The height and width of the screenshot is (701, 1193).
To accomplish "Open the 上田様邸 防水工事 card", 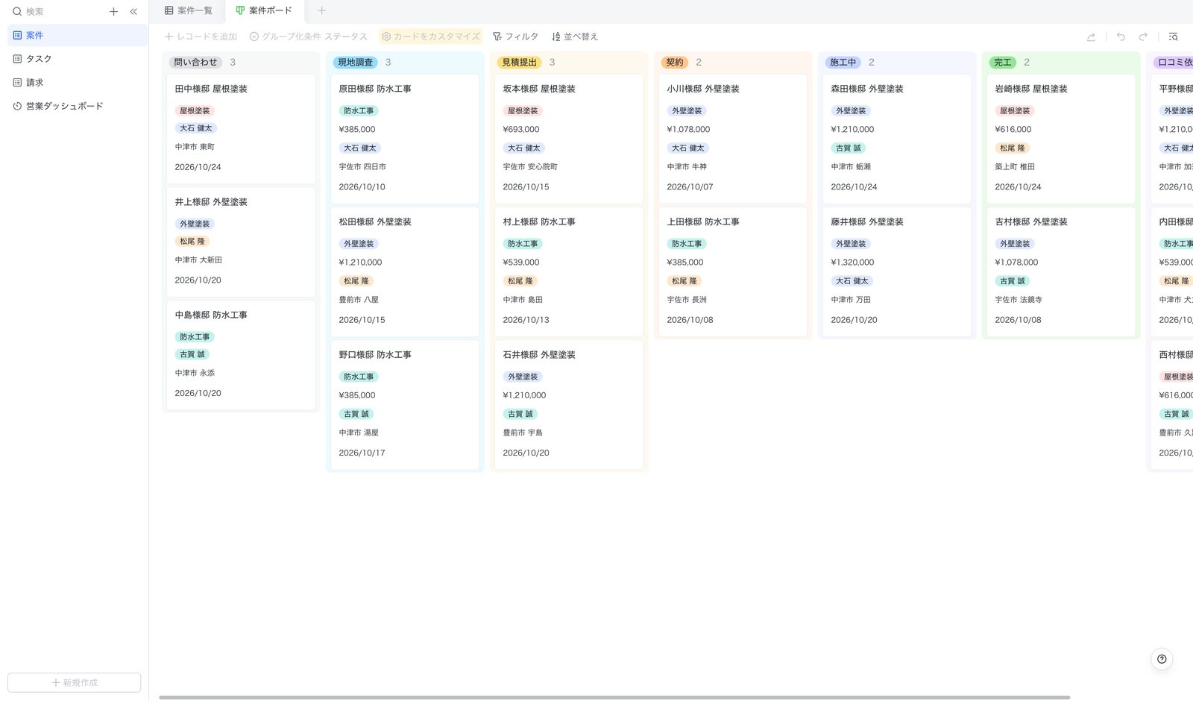I will click(x=733, y=272).
